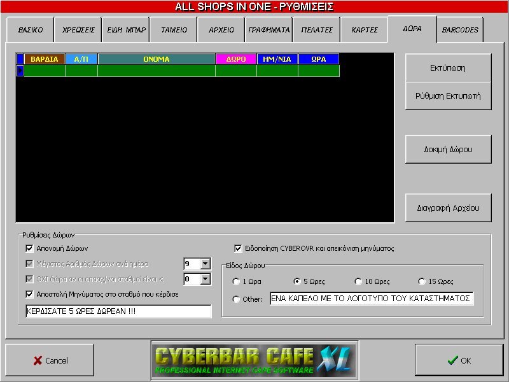Expand the busy stations threshold dropdown
The width and height of the screenshot is (509, 382).
tap(205, 279)
